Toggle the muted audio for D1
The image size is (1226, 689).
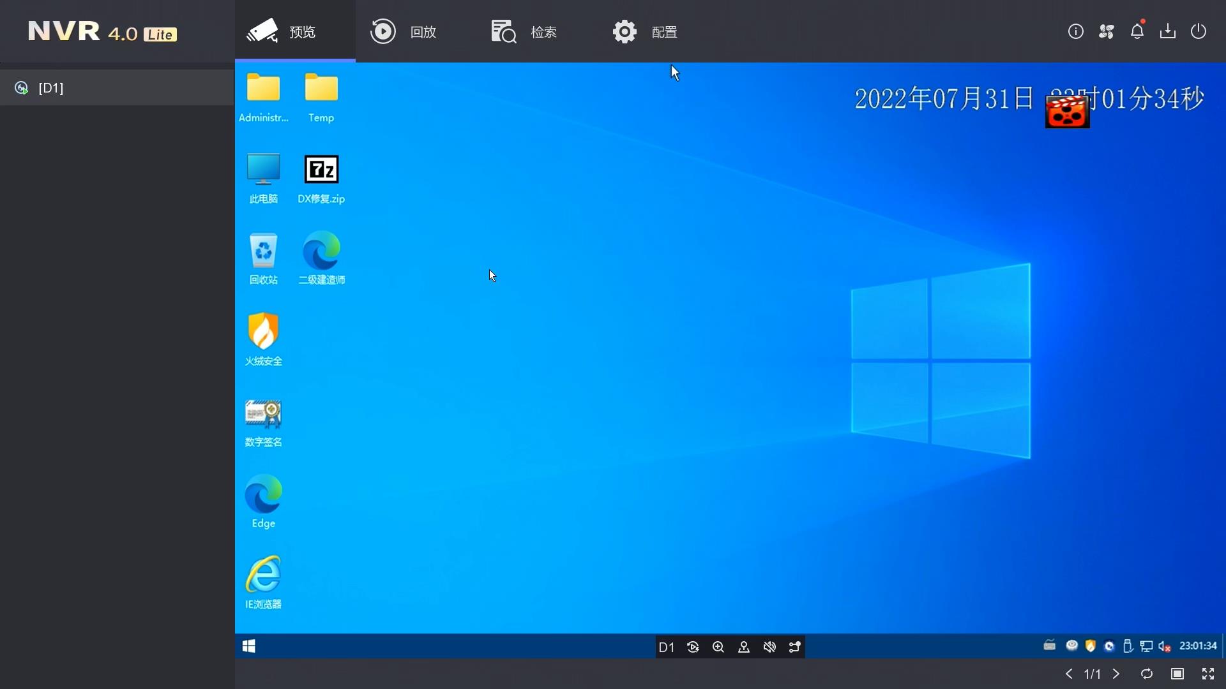tap(769, 647)
